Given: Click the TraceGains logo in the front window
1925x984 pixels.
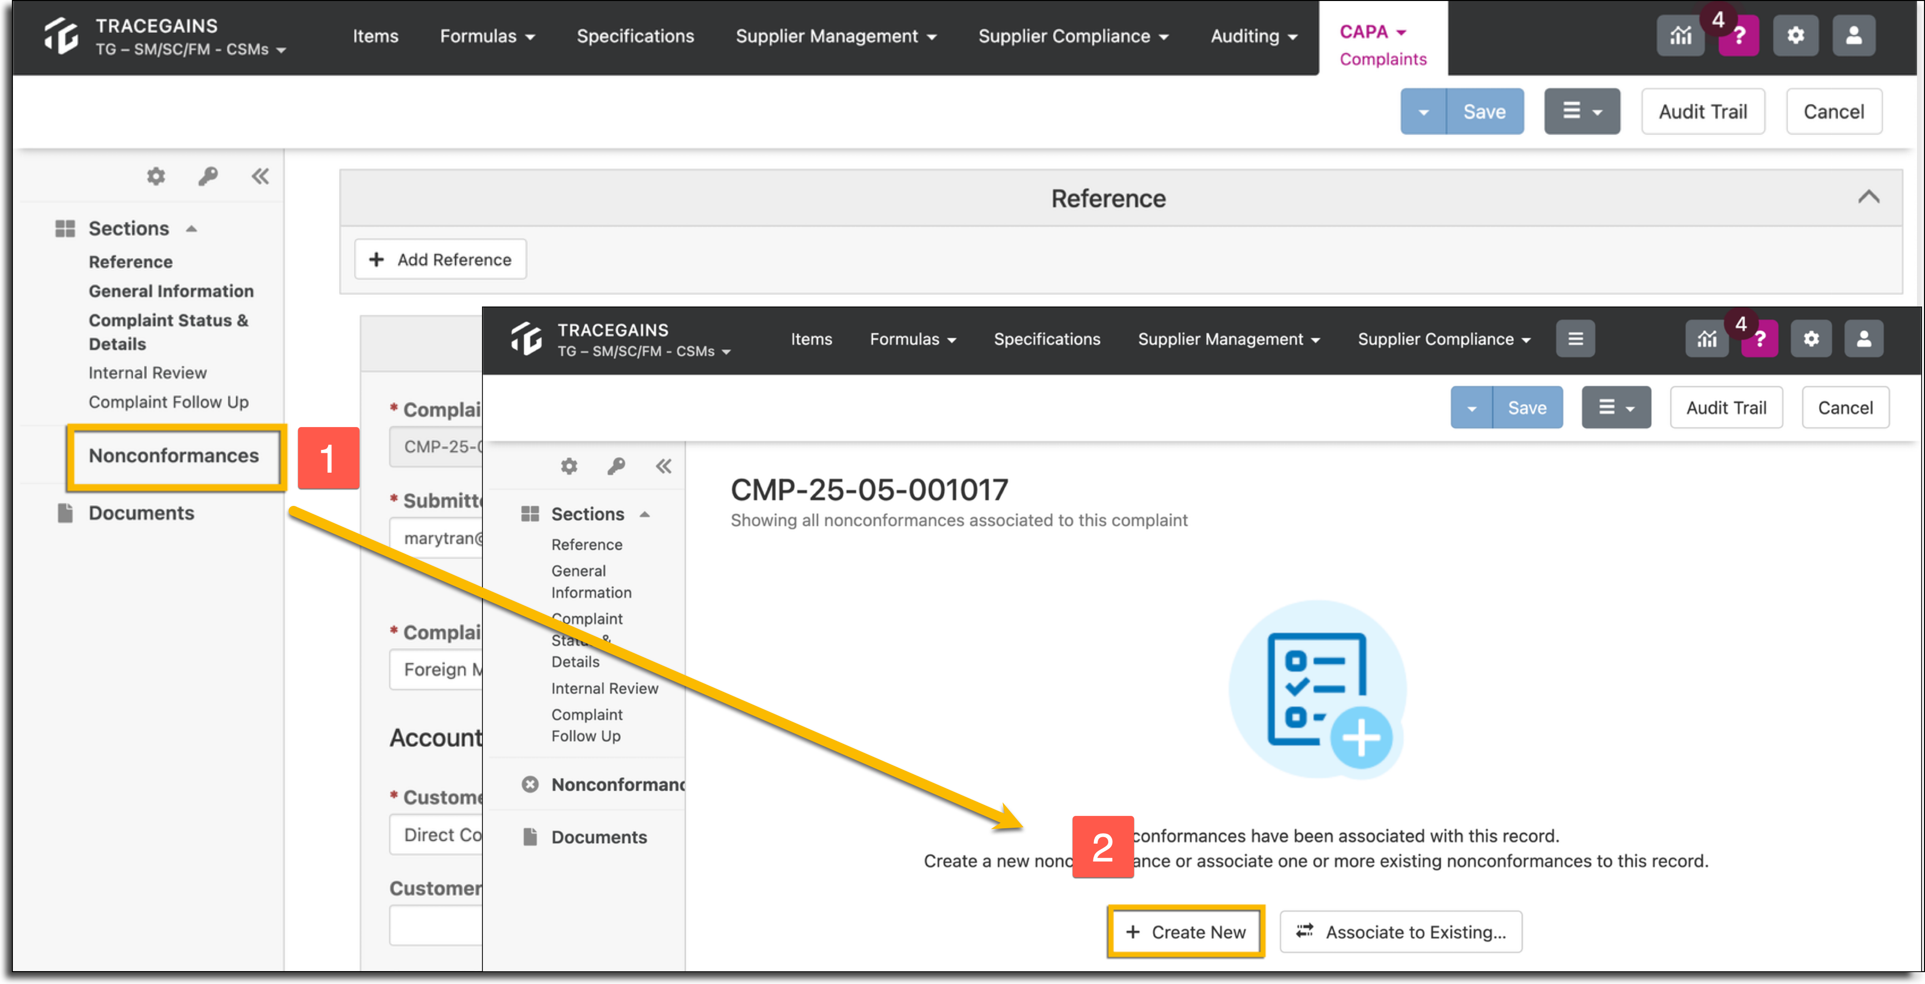Looking at the screenshot, I should [x=526, y=339].
